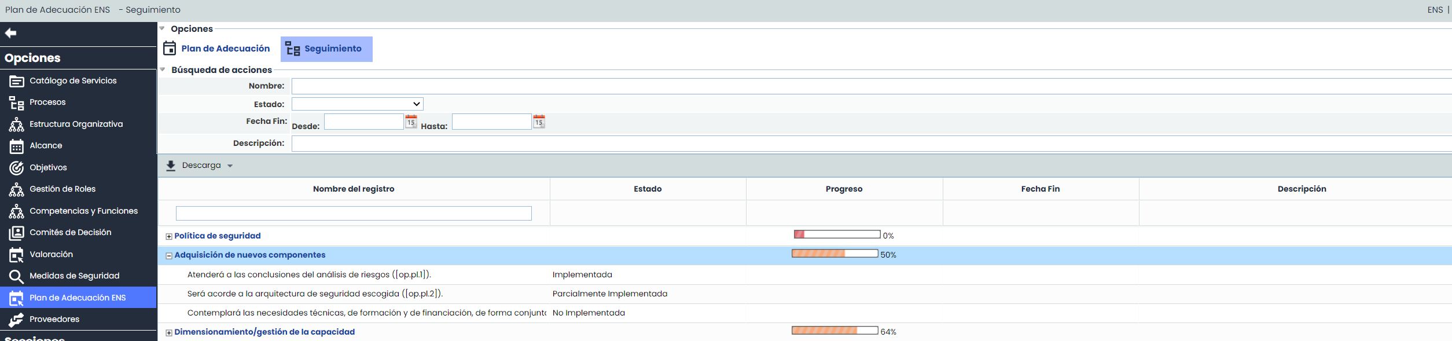Open Catálogo de Servicios from the sidebar
Screen dimensions: 1452x341
[x=73, y=80]
